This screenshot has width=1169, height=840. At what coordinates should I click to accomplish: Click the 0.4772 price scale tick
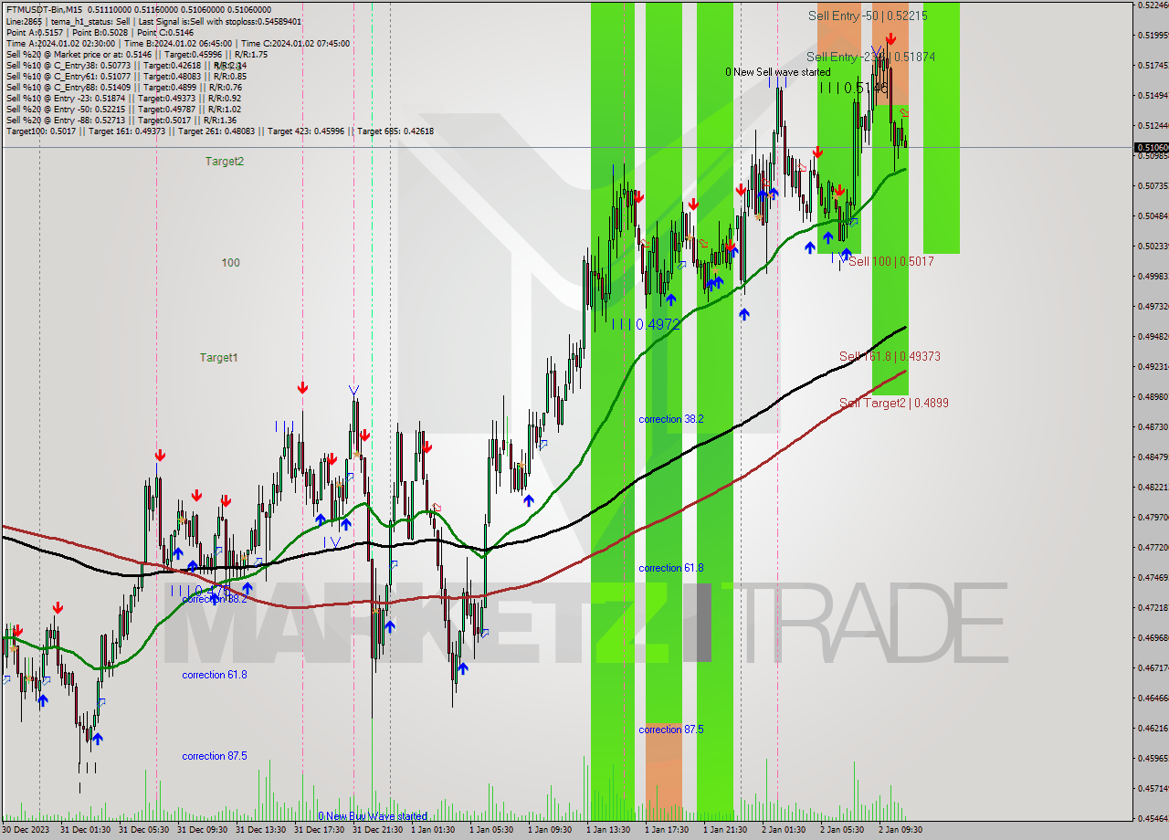[1152, 547]
